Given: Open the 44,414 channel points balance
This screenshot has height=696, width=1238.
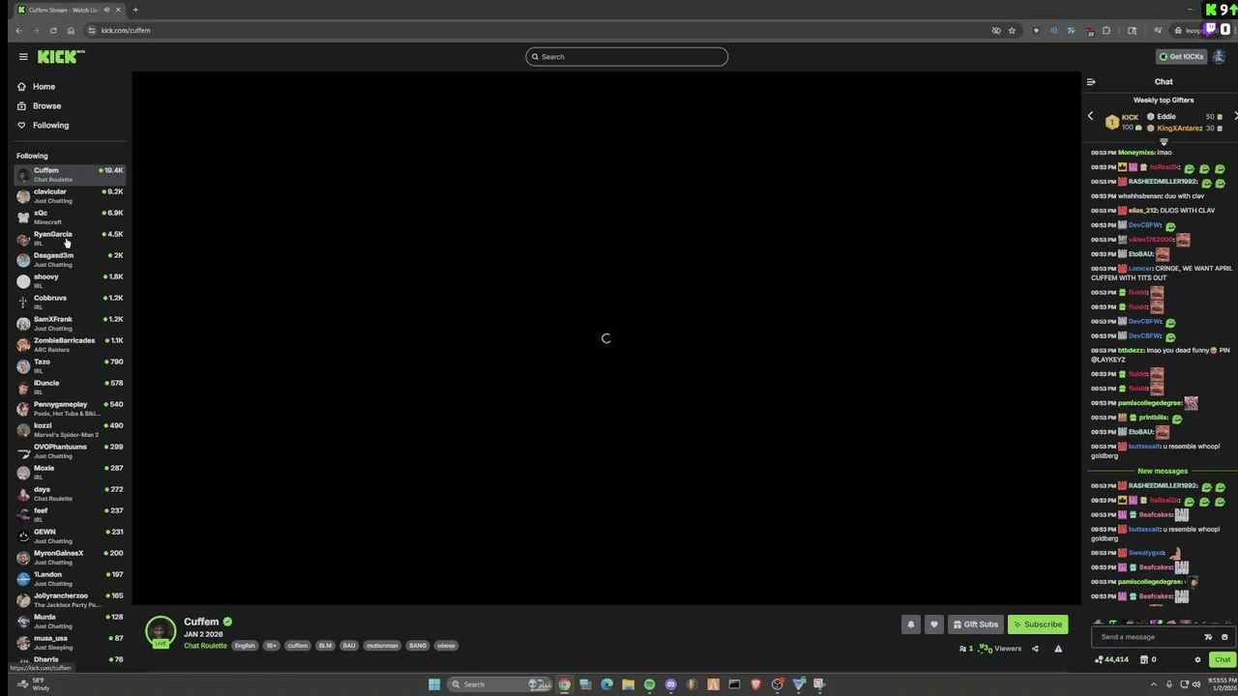Looking at the screenshot, I should click(x=1112, y=660).
